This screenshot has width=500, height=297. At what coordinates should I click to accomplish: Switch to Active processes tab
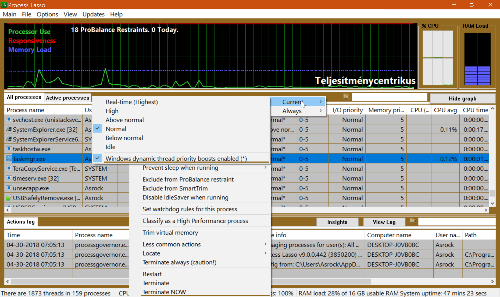point(67,98)
